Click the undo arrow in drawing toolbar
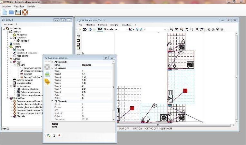Screen dimensions: 246x145 point(137,29)
